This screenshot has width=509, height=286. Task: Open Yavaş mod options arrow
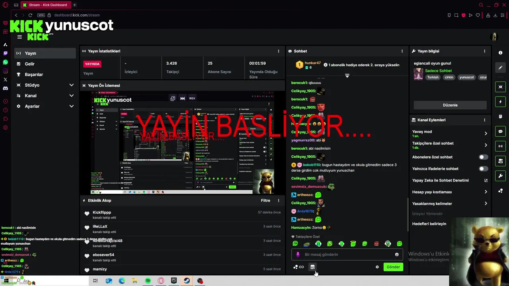(x=486, y=133)
